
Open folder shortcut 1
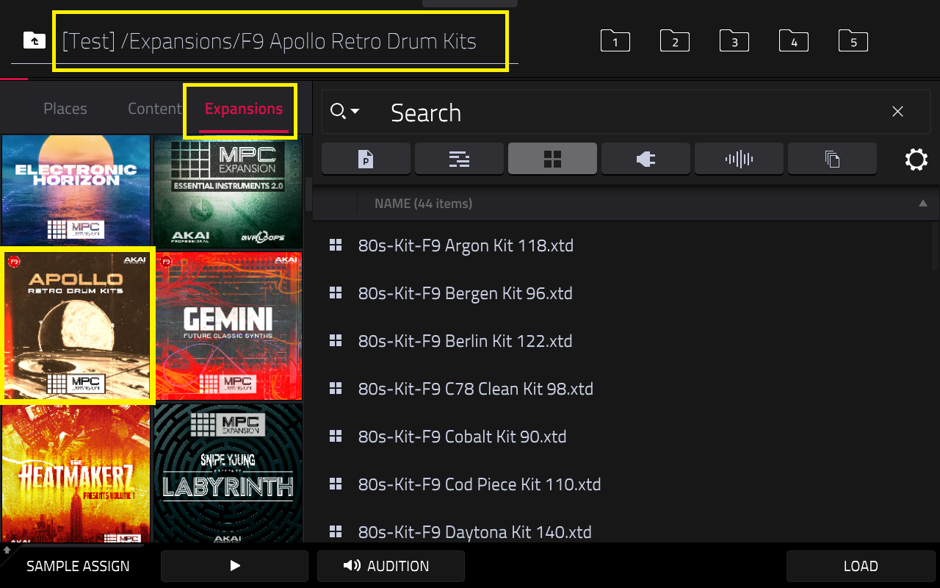[615, 40]
